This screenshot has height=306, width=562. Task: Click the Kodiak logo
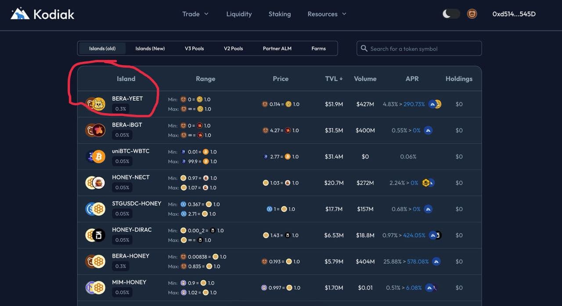tap(43, 14)
